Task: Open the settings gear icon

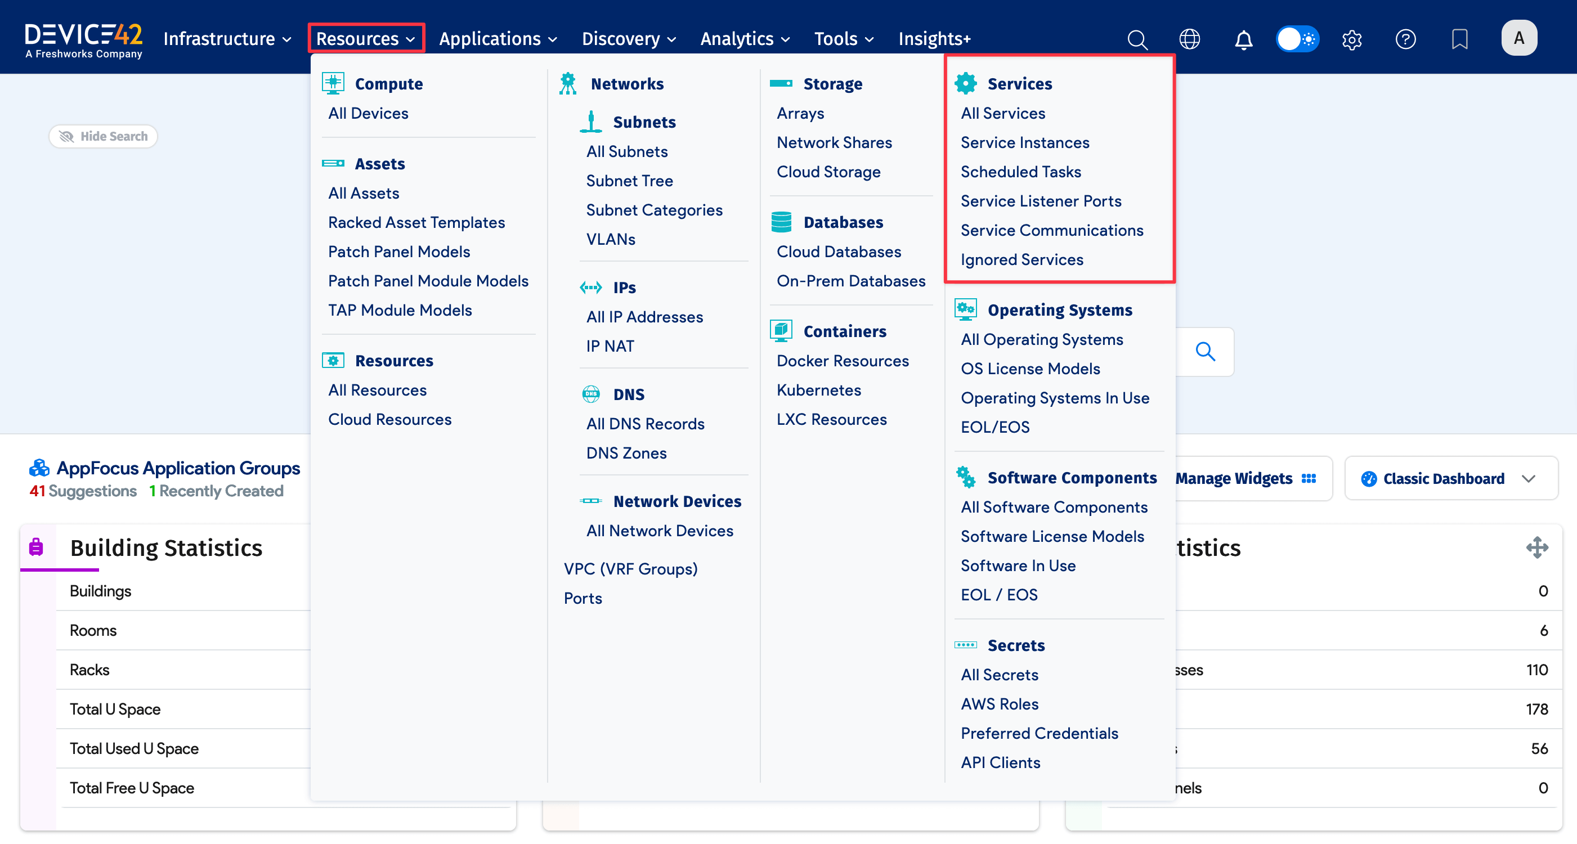Action: (1351, 39)
